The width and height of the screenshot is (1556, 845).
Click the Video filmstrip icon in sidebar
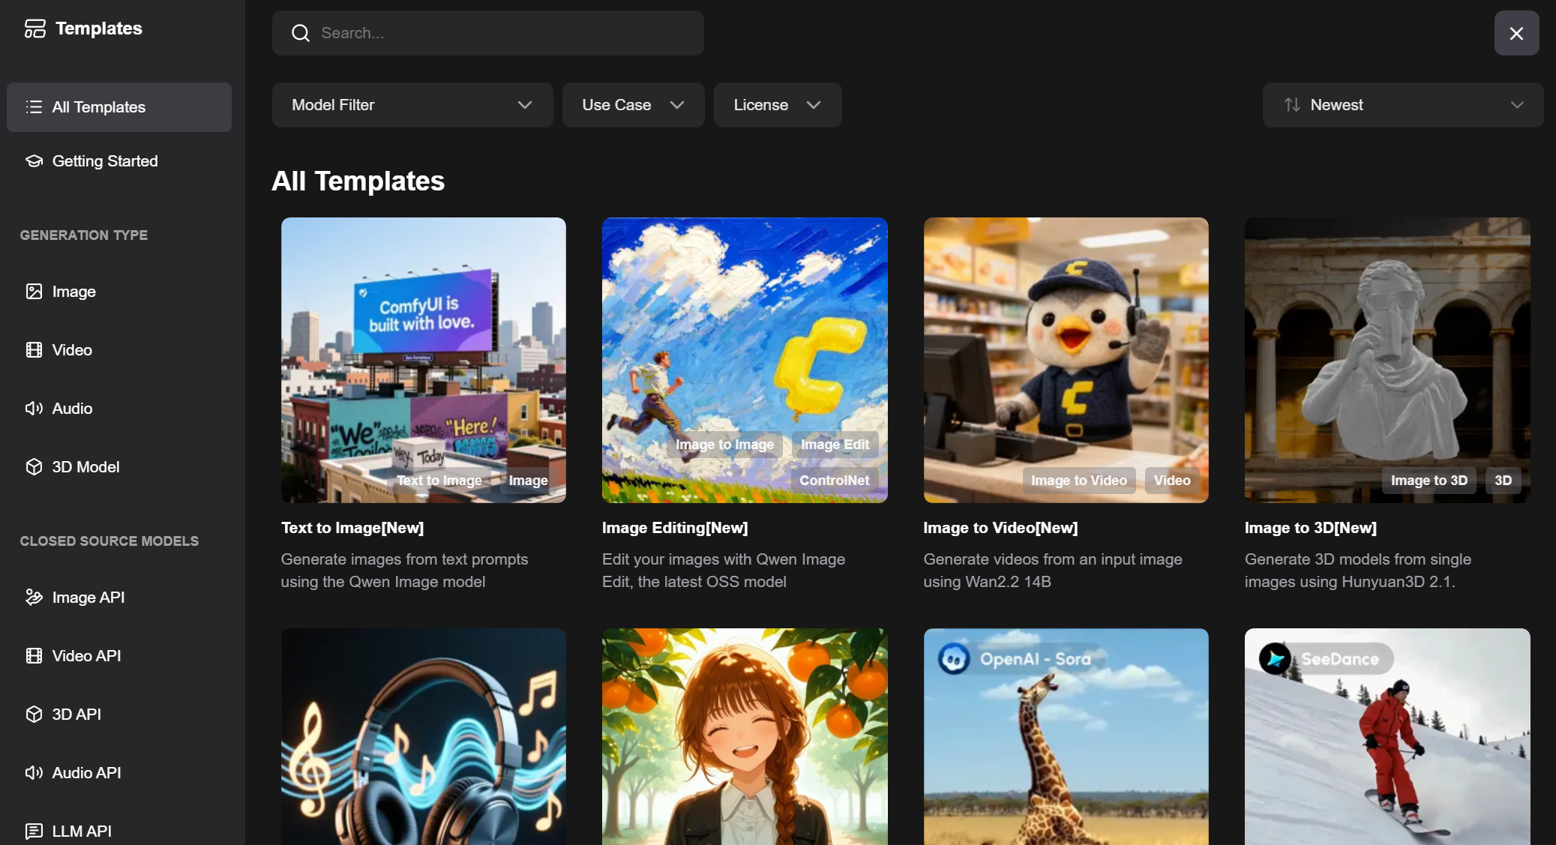pyautogui.click(x=34, y=350)
